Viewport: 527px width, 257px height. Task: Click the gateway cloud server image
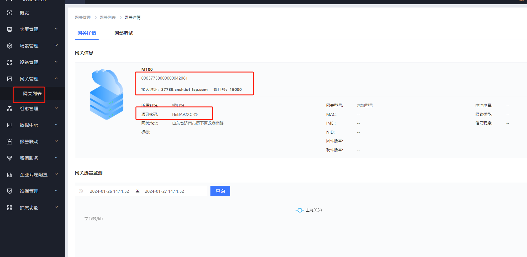(x=107, y=94)
